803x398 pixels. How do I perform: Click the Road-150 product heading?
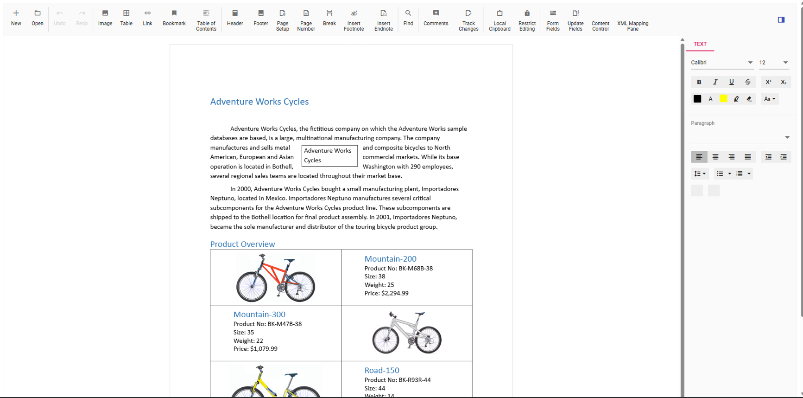coord(382,370)
